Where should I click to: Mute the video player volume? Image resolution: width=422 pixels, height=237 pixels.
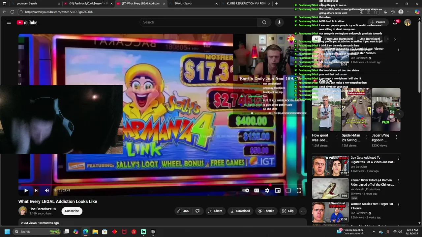47,190
